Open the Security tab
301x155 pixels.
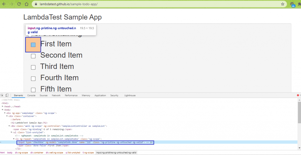[114, 95]
